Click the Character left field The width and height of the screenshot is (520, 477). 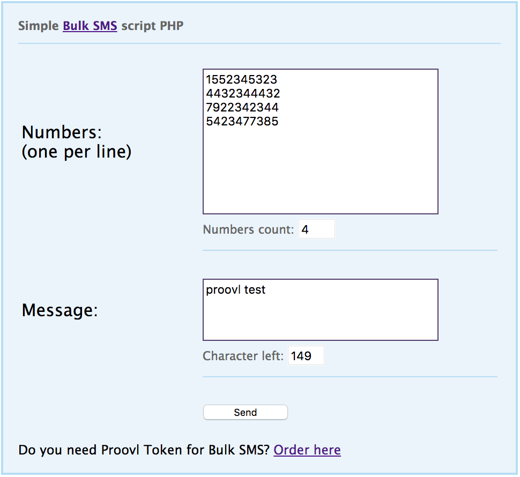click(306, 356)
